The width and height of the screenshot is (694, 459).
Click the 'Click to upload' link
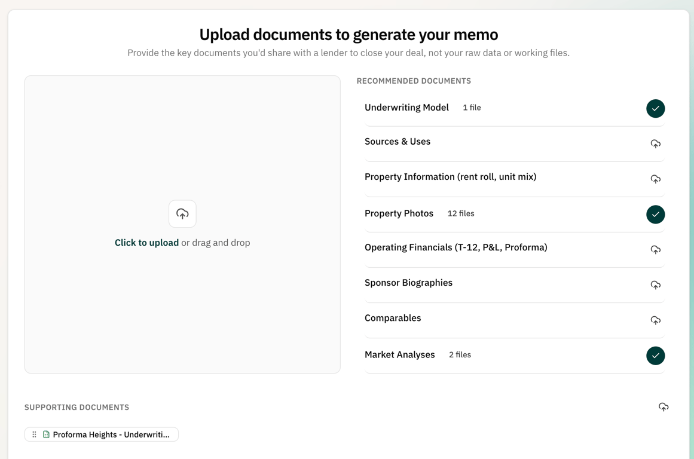coord(146,242)
